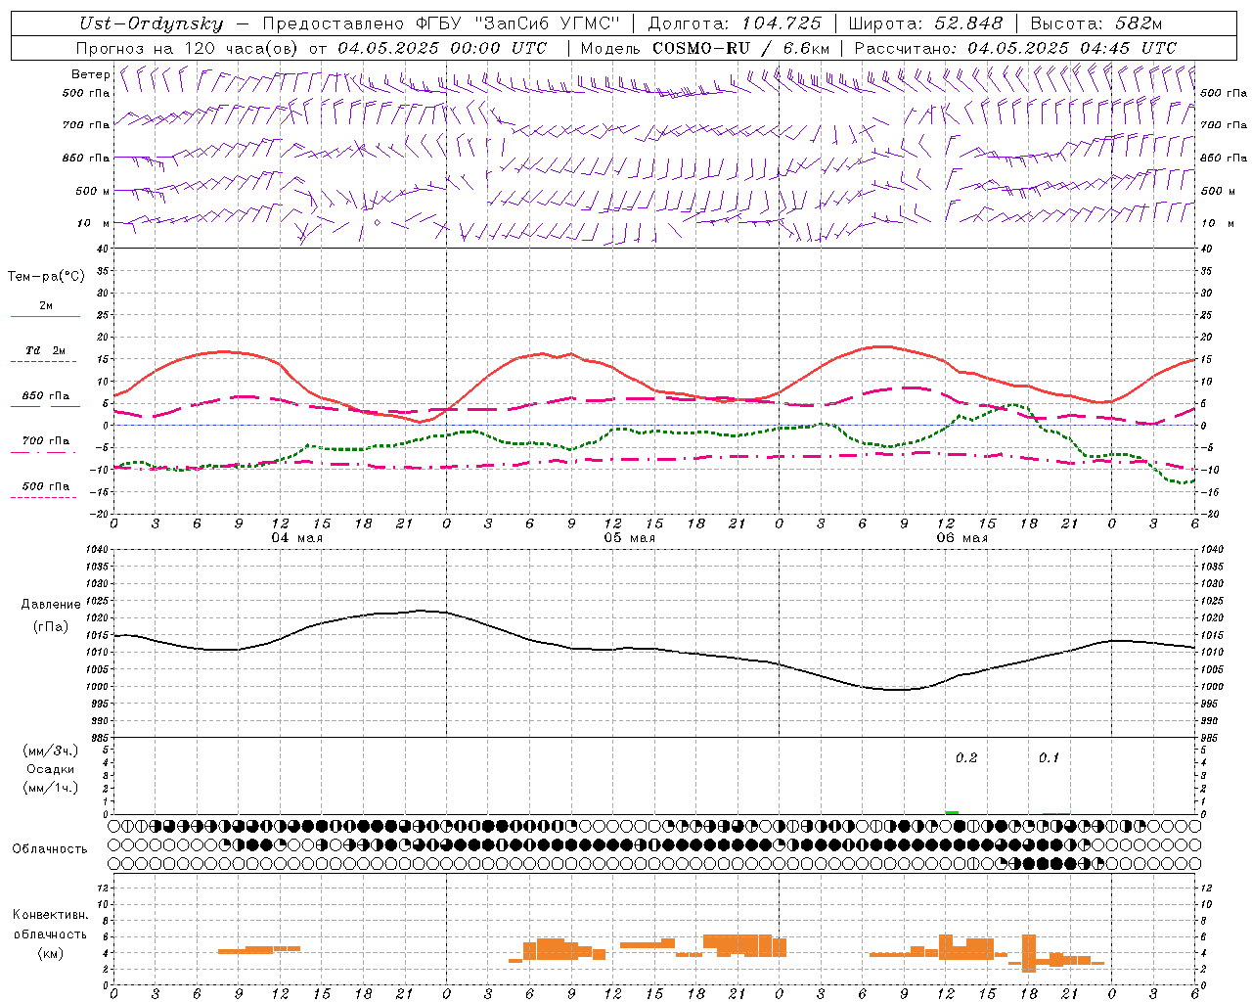Click the '04 мая' date label
Image resolution: width=1252 pixels, height=1002 pixels.
pyautogui.click(x=296, y=537)
